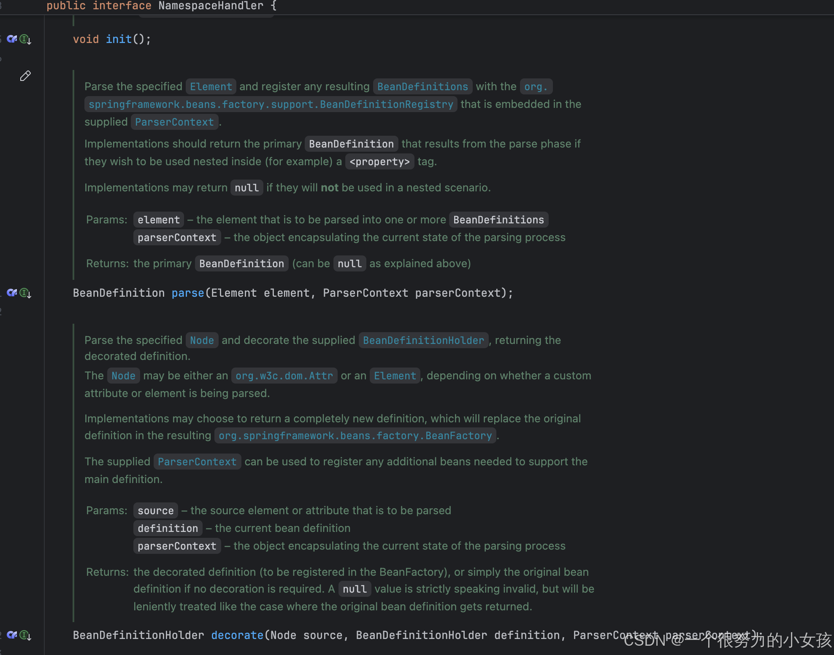This screenshot has height=655, width=834.
Task: Click the Node link after 'Parse the specified'
Action: click(x=202, y=341)
